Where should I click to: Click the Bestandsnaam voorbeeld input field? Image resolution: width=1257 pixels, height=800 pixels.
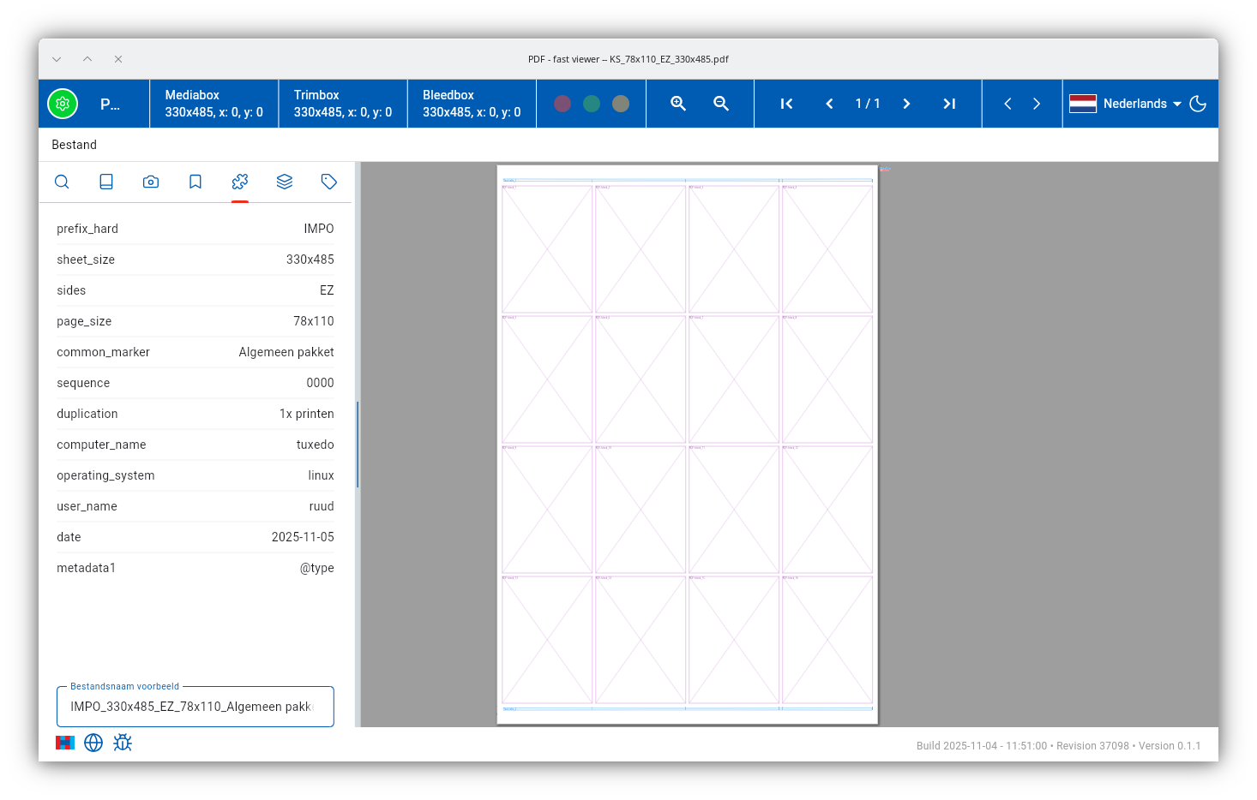pyautogui.click(x=195, y=706)
